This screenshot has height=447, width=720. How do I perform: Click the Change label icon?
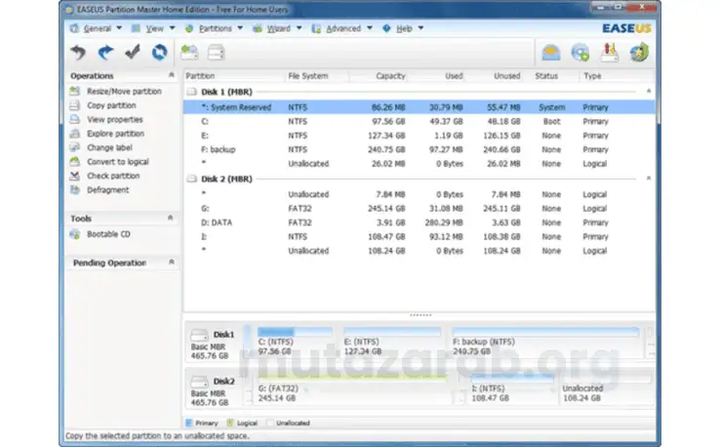point(74,147)
